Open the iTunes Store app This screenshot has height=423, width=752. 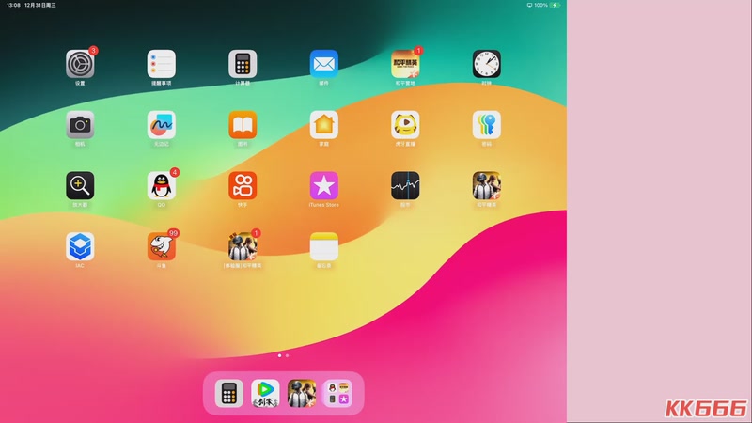[x=323, y=185]
